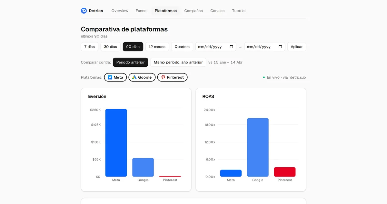Viewport: 387px width, 204px height.
Task: Click the 12.00x axis label
Action: click(210, 142)
